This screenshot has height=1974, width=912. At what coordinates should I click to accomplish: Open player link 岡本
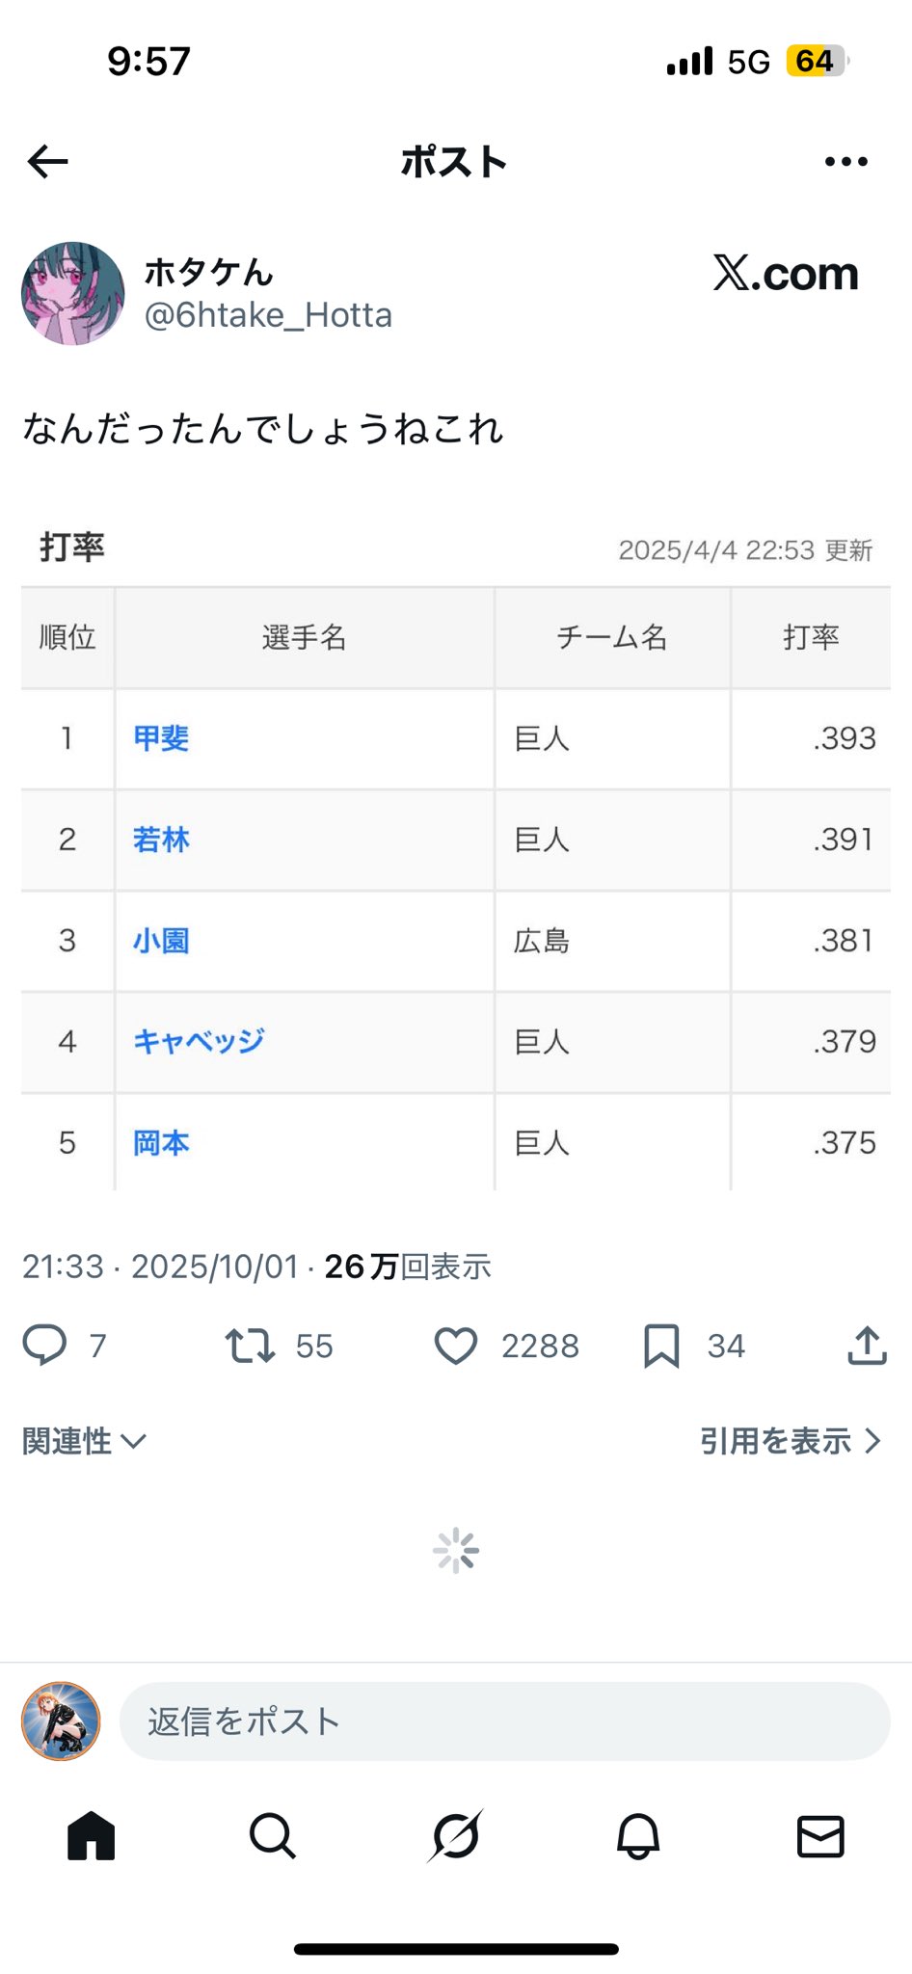pyautogui.click(x=161, y=1143)
